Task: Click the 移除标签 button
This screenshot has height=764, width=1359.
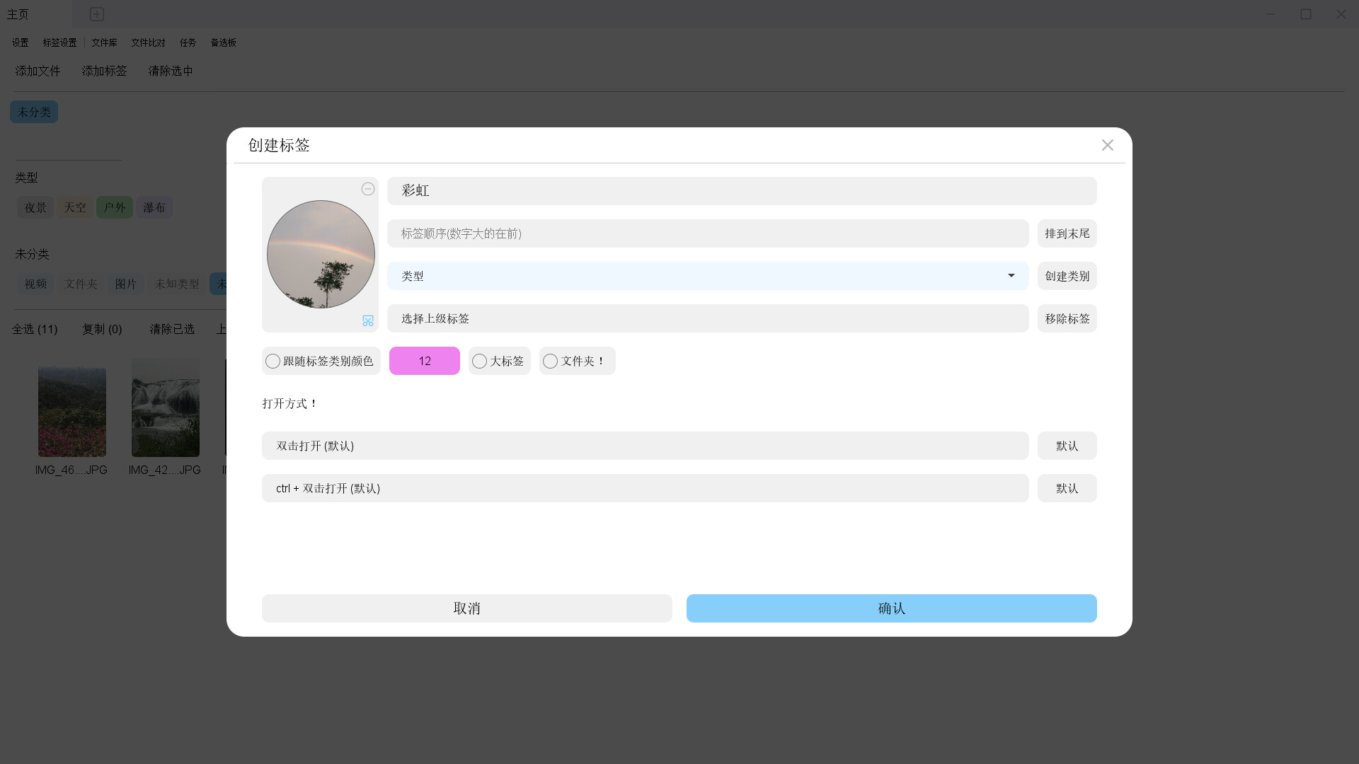Action: pyautogui.click(x=1067, y=318)
